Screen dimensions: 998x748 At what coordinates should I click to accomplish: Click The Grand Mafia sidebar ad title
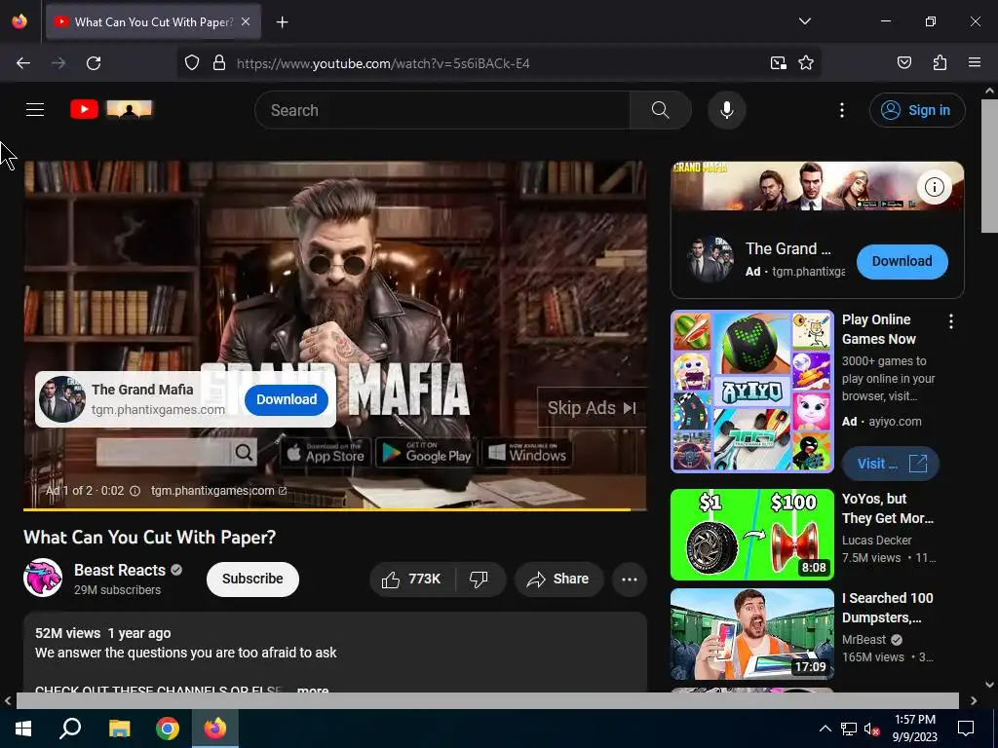pyautogui.click(x=787, y=248)
